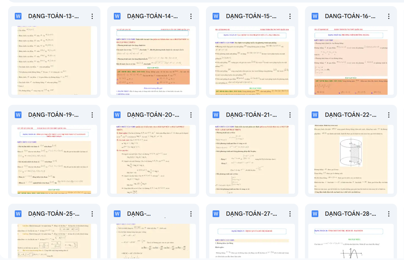Click the Word icon beside DẠNG-TOÁN-27

click(x=216, y=214)
